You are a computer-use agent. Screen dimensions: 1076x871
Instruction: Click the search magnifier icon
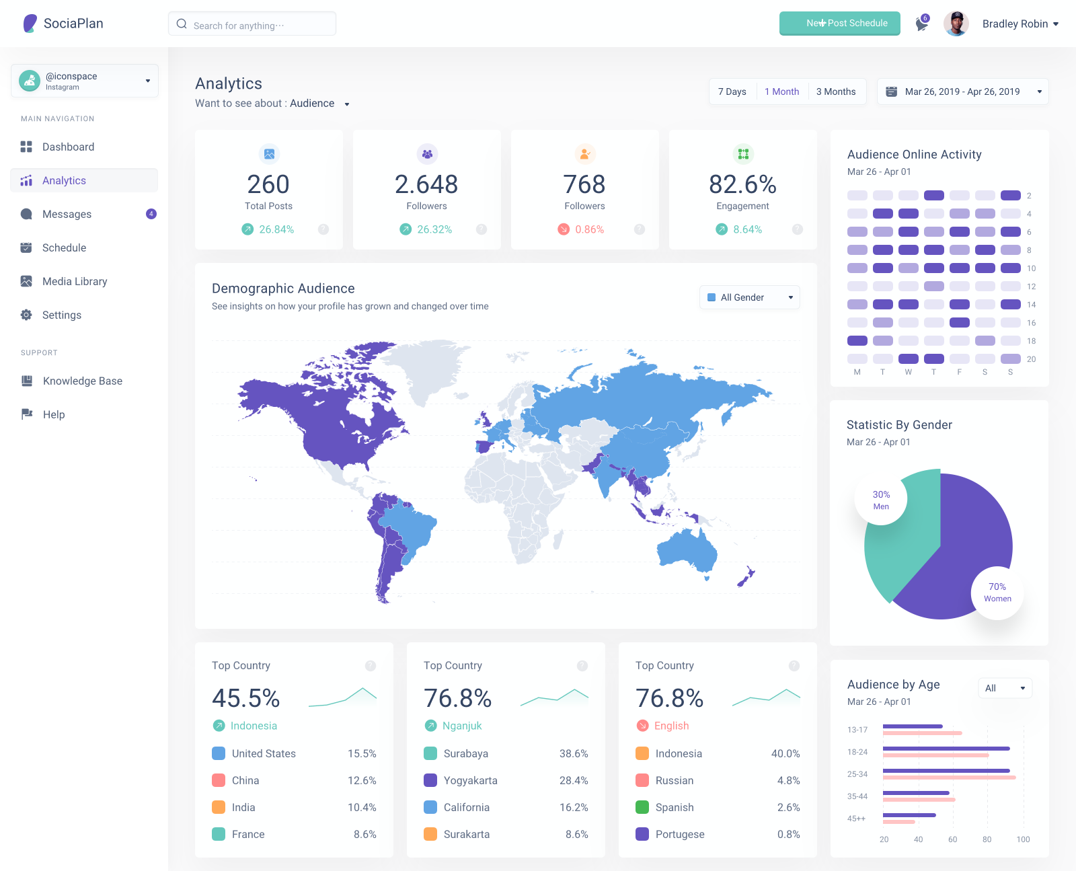click(182, 24)
